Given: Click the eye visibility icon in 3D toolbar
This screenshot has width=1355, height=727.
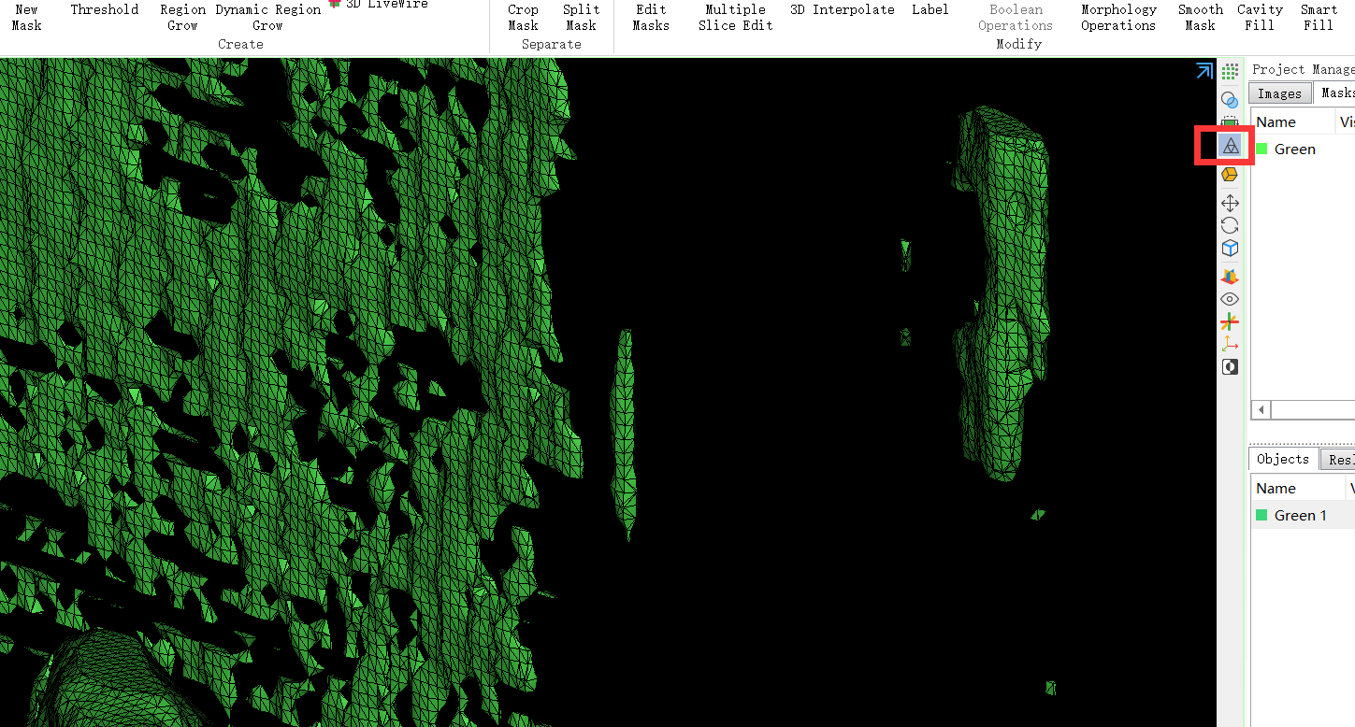Looking at the screenshot, I should click(x=1231, y=299).
